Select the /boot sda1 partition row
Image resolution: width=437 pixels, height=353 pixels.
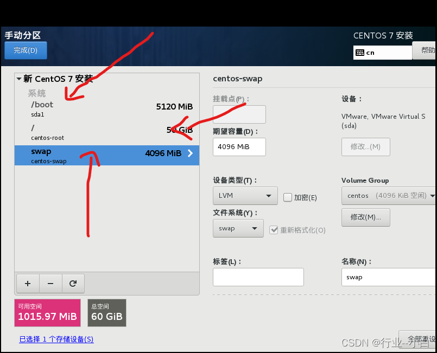107,109
